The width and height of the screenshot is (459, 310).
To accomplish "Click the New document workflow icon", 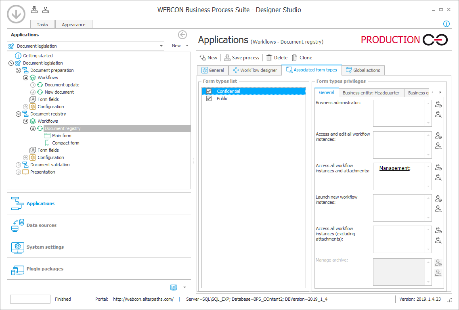I will [x=40, y=92].
